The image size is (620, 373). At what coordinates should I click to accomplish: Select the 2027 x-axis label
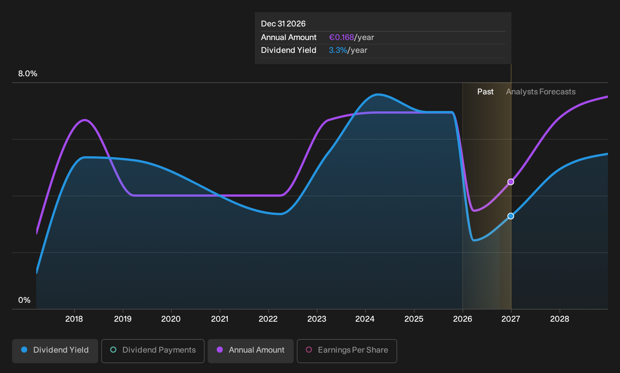[511, 319]
